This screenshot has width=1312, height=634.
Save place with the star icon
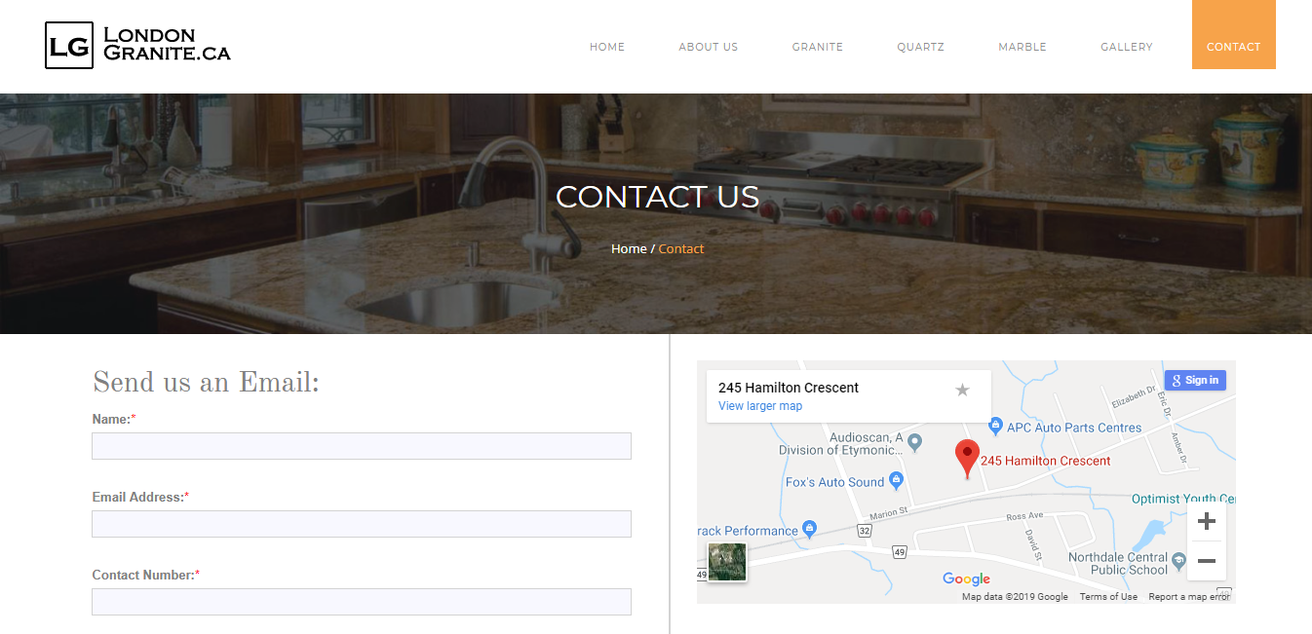point(962,390)
